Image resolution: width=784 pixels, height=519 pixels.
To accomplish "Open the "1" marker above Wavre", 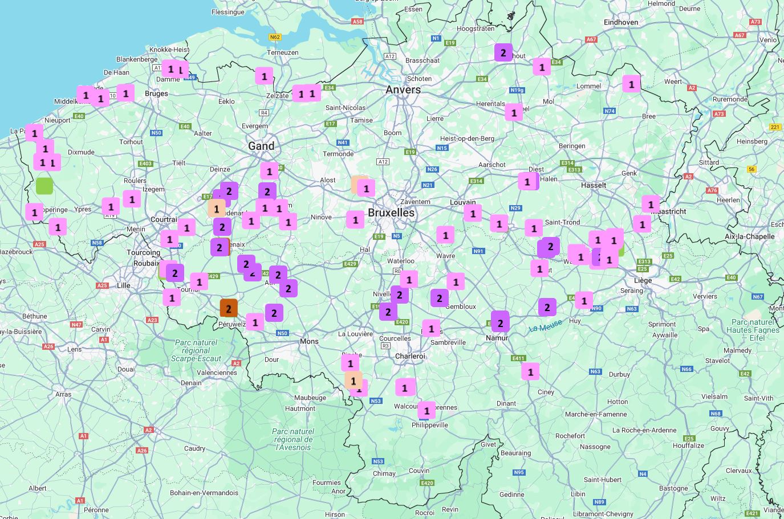I will (x=445, y=235).
